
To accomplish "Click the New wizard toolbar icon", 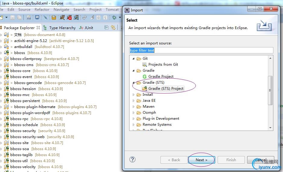I will click(2, 17).
